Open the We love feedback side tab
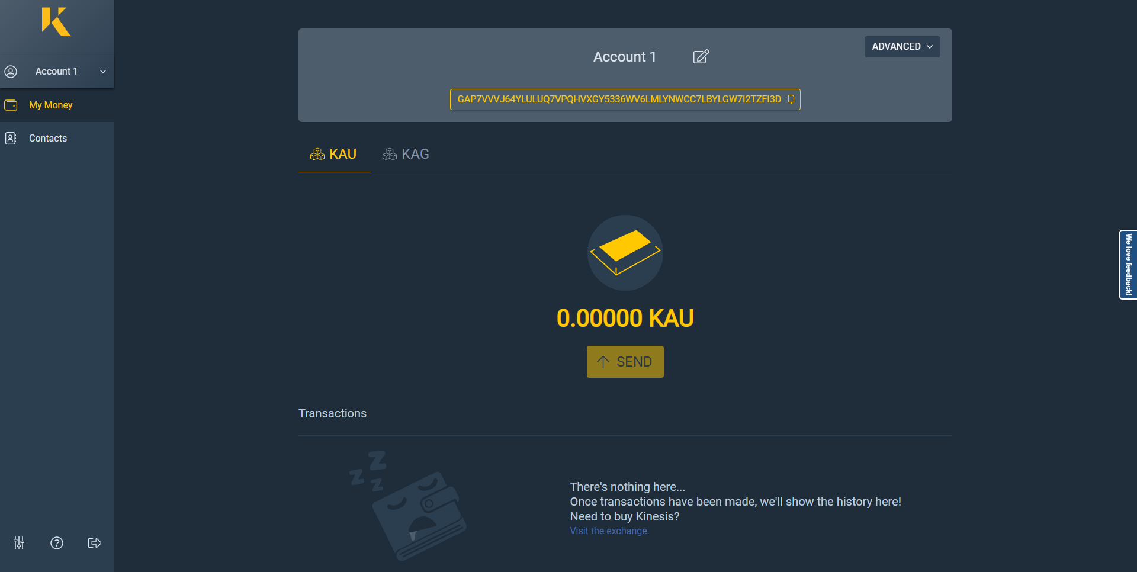Viewport: 1137px width, 572px height. point(1128,265)
